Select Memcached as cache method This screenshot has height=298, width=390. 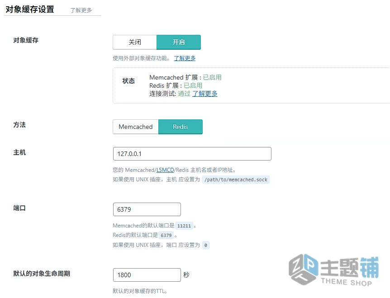point(136,127)
